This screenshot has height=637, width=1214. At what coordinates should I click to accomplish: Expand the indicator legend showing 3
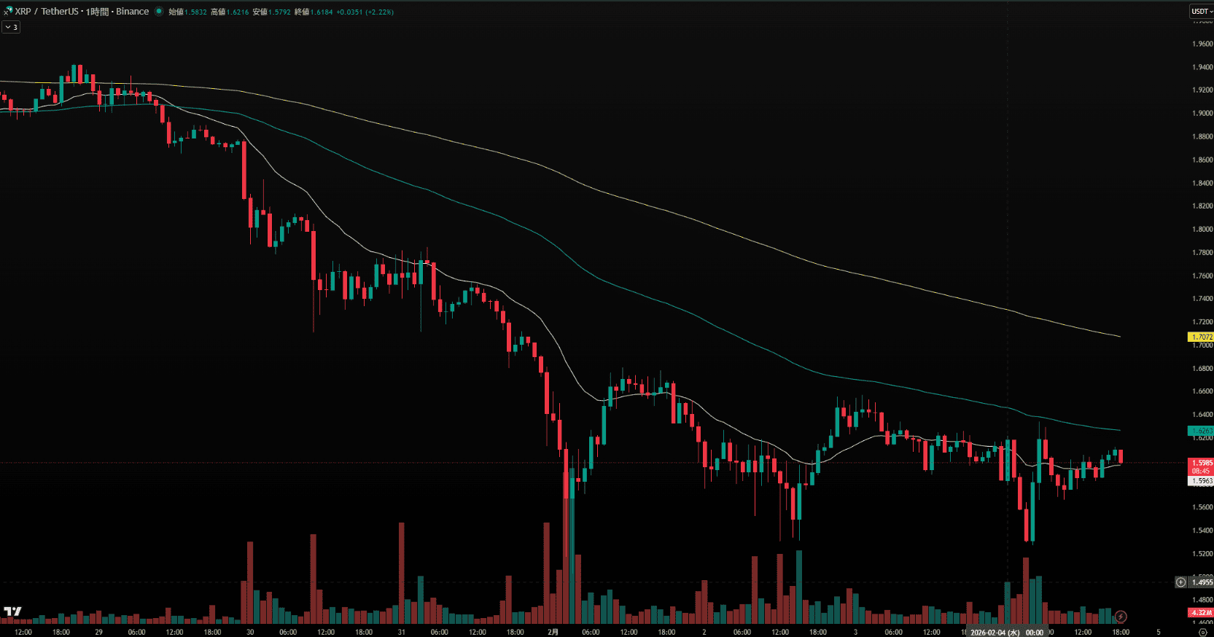point(11,27)
